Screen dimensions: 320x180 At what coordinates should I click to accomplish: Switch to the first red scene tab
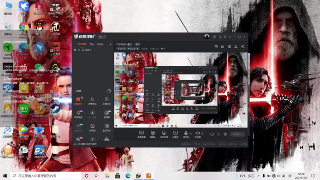pos(82,44)
